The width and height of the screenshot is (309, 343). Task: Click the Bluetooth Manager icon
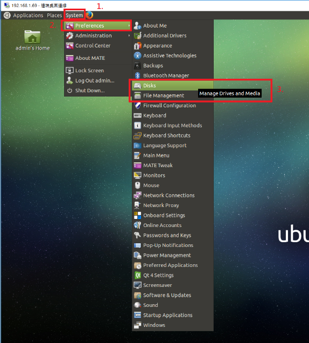(x=137, y=76)
